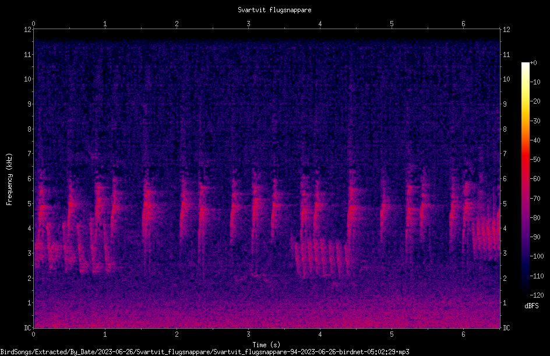This screenshot has width=550, height=356.
Task: Click the dBFS color scale bar
Action: [x=525, y=178]
